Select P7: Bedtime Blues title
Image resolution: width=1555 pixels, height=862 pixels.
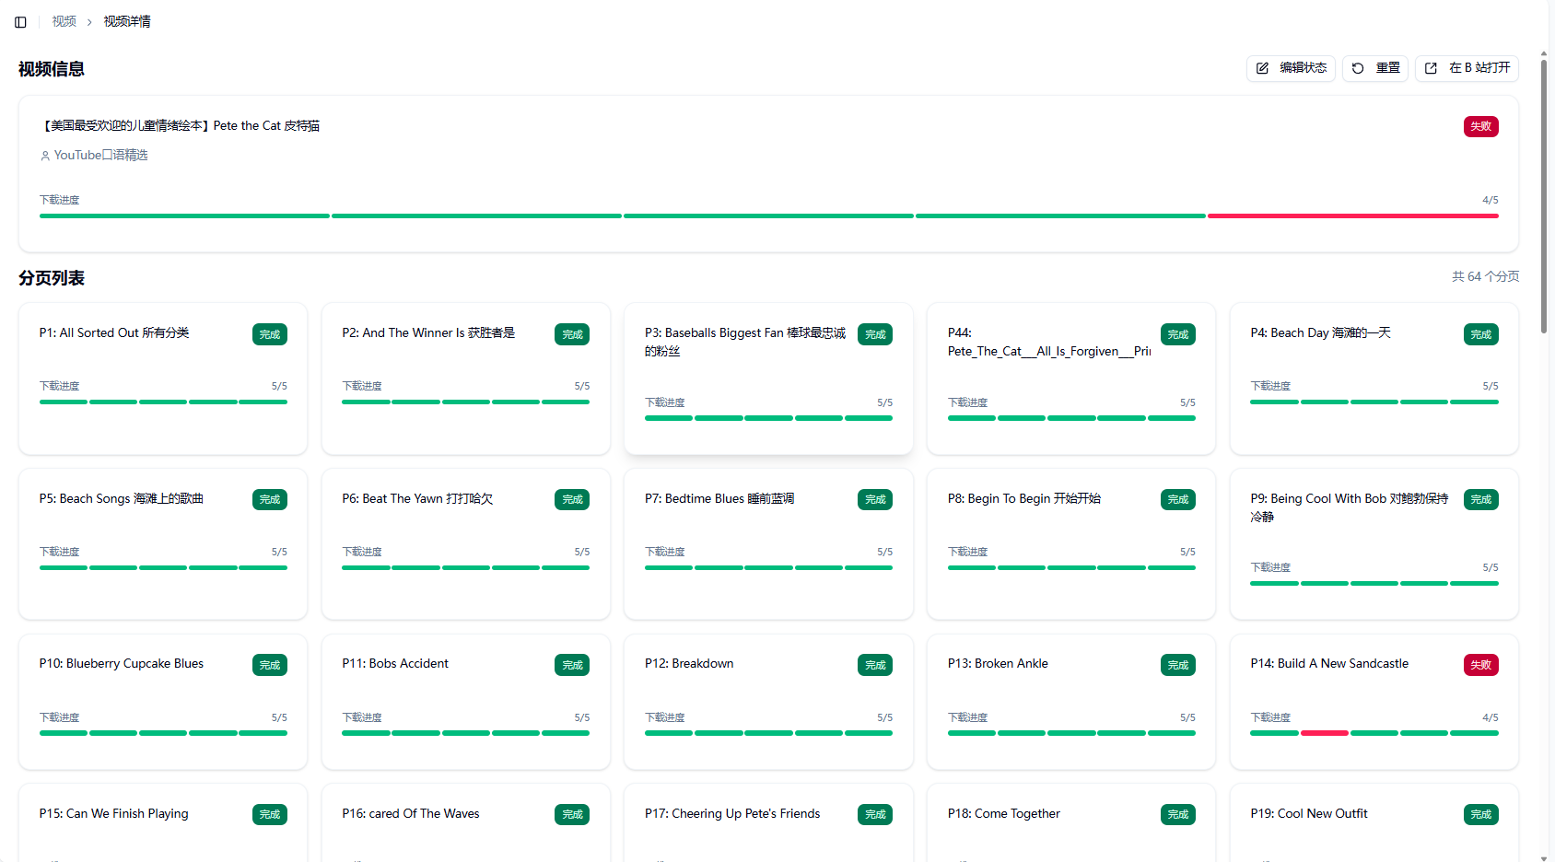[x=719, y=499]
